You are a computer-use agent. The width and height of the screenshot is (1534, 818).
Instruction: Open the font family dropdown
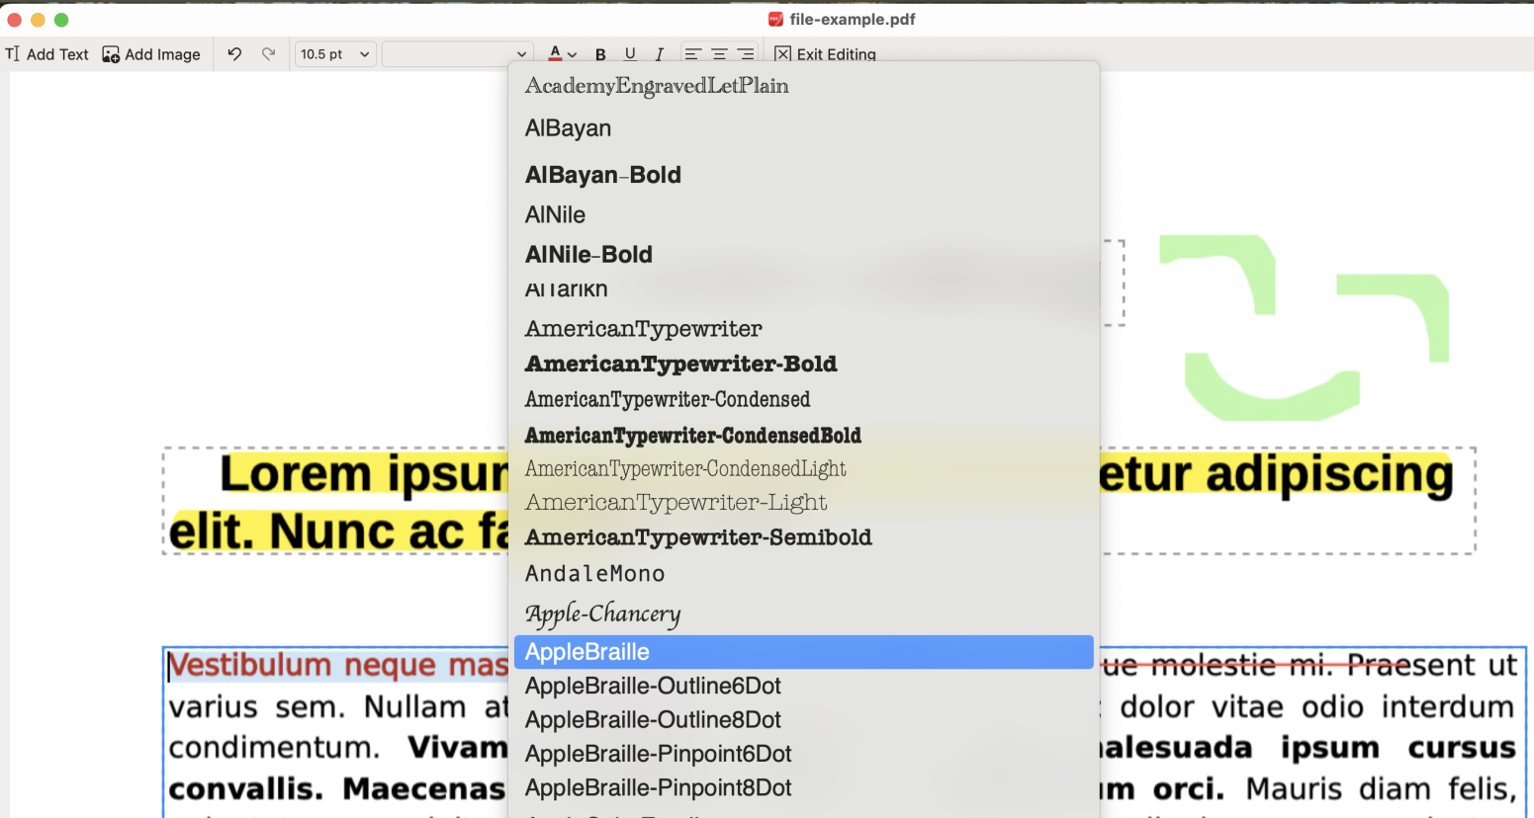(457, 54)
